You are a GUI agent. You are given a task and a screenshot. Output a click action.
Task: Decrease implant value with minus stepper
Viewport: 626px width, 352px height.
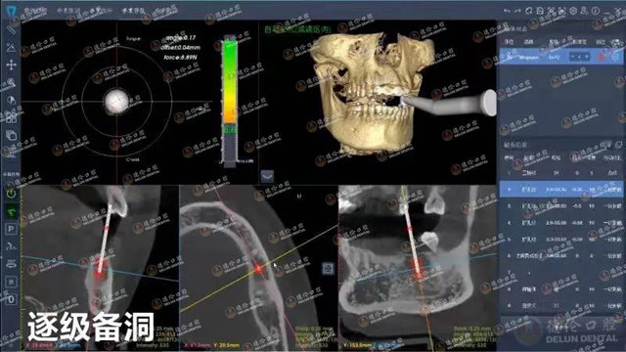(x=573, y=57)
